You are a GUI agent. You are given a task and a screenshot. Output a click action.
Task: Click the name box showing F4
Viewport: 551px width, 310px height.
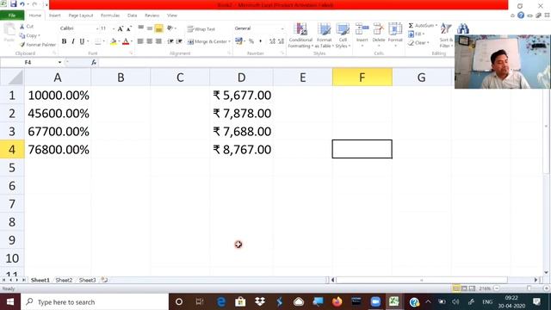28,62
